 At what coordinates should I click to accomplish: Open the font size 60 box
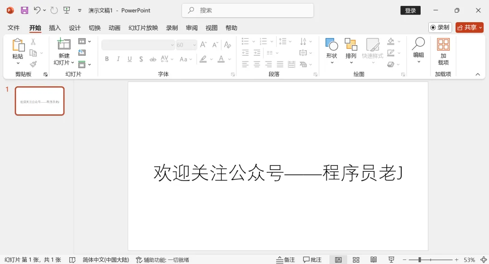186,45
